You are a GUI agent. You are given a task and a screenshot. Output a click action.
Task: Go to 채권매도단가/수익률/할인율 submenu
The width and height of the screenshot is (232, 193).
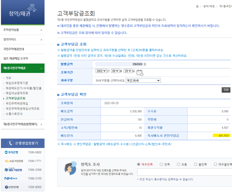(x=23, y=88)
